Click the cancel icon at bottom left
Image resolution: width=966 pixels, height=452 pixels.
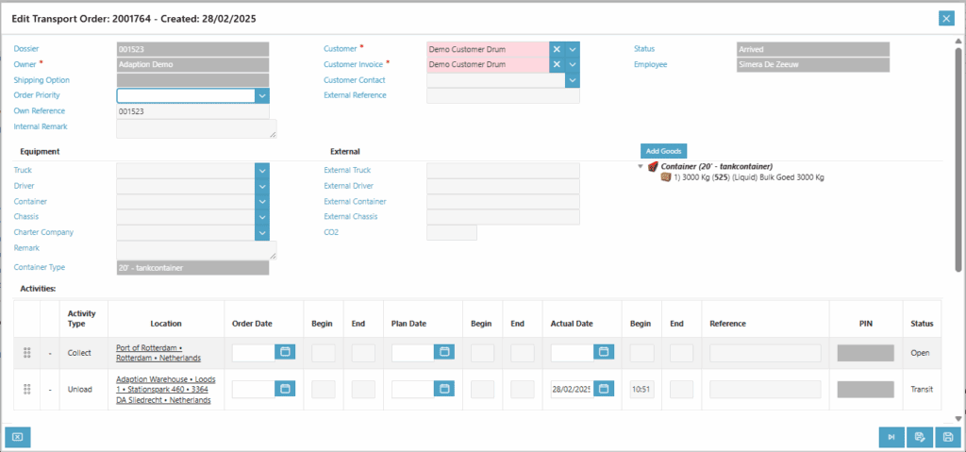(18, 437)
